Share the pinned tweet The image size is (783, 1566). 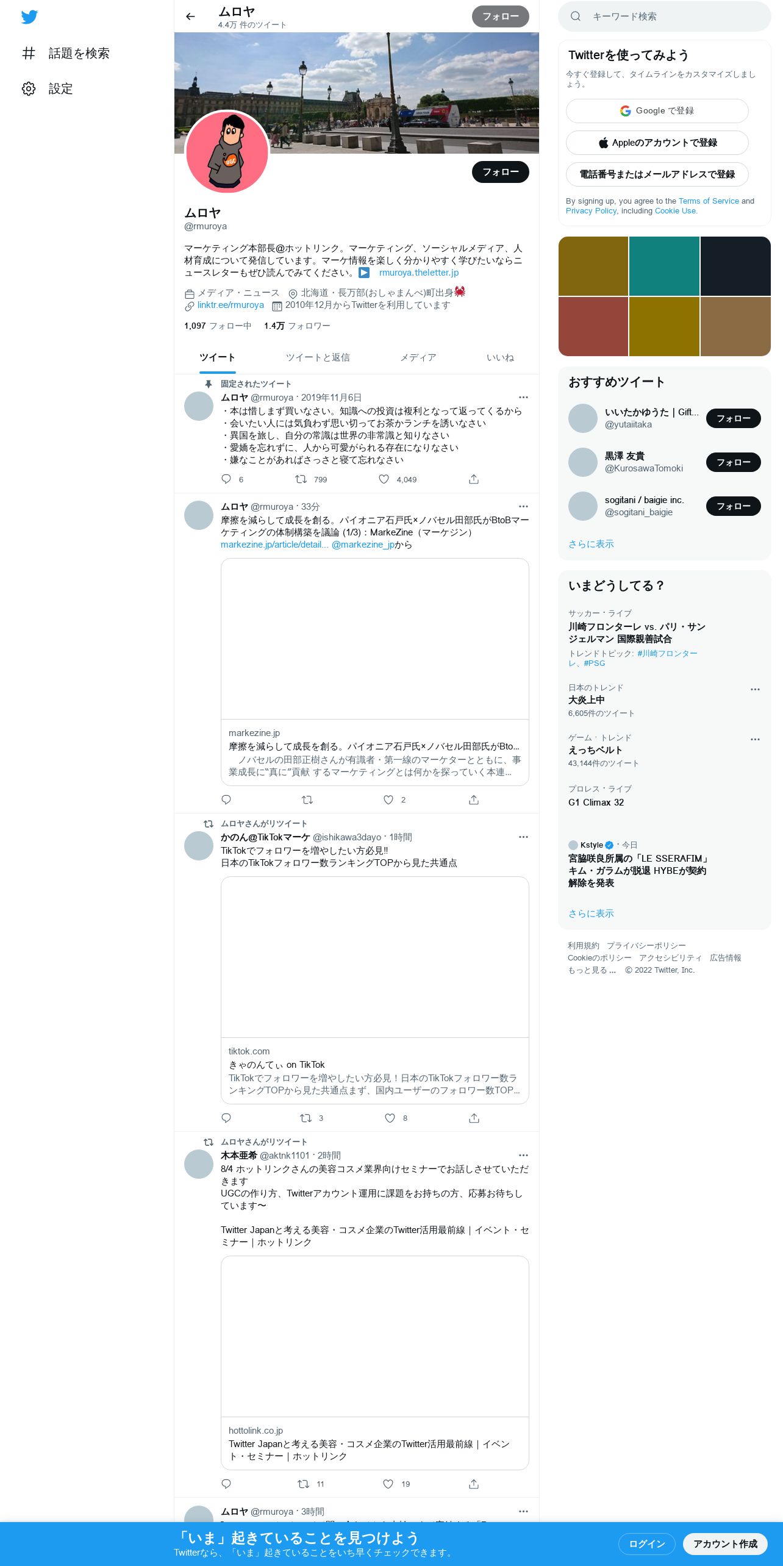[474, 479]
